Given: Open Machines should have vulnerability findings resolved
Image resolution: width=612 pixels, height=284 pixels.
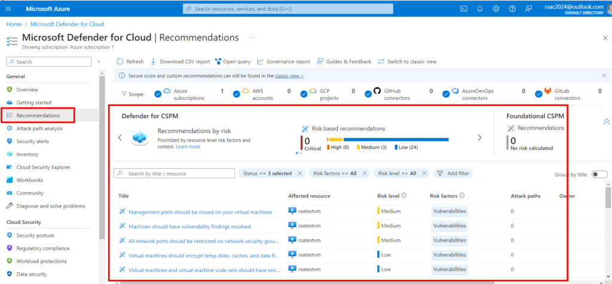Looking at the screenshot, I should 189,226.
